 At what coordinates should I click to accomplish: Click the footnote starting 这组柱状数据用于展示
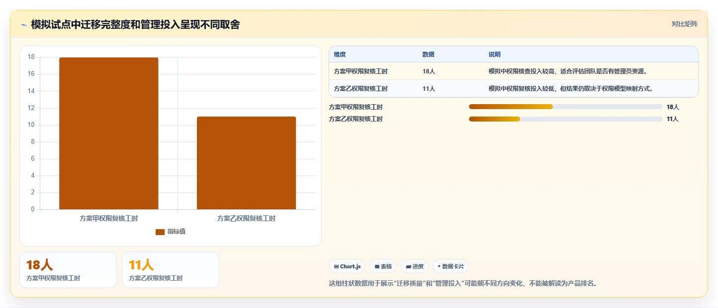[463, 284]
